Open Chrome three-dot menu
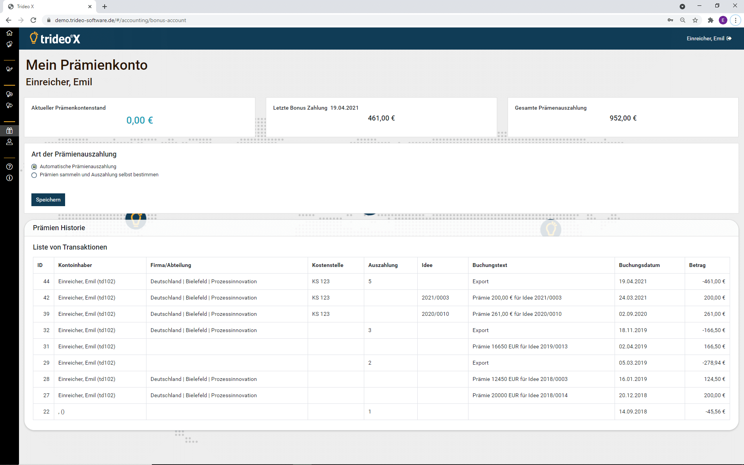Screen dimensions: 744x465 tap(735, 20)
